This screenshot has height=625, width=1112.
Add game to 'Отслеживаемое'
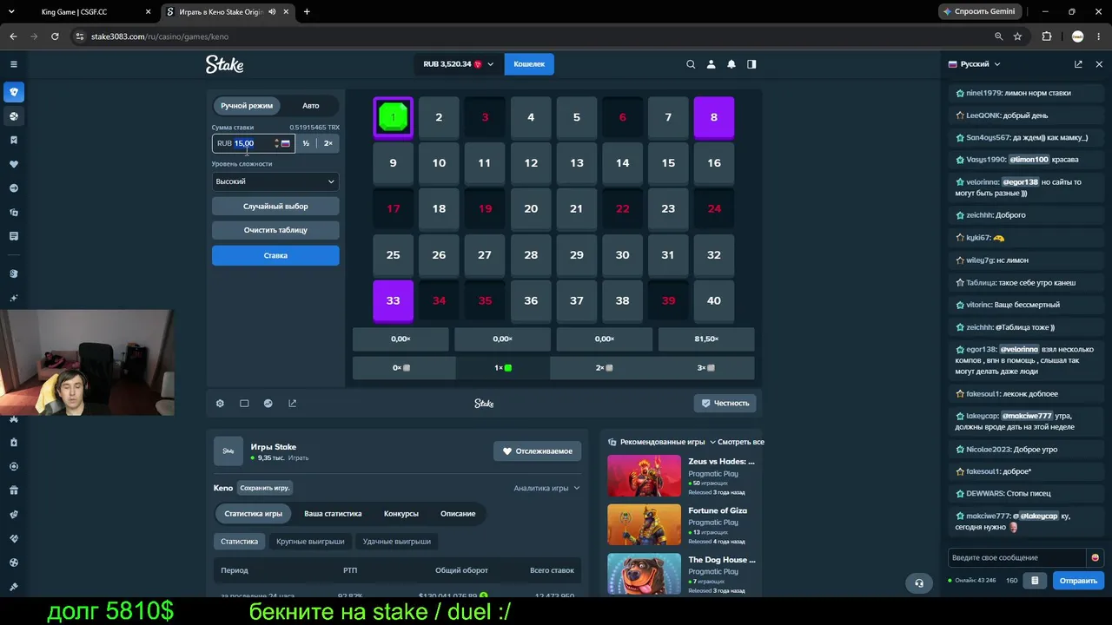(537, 451)
